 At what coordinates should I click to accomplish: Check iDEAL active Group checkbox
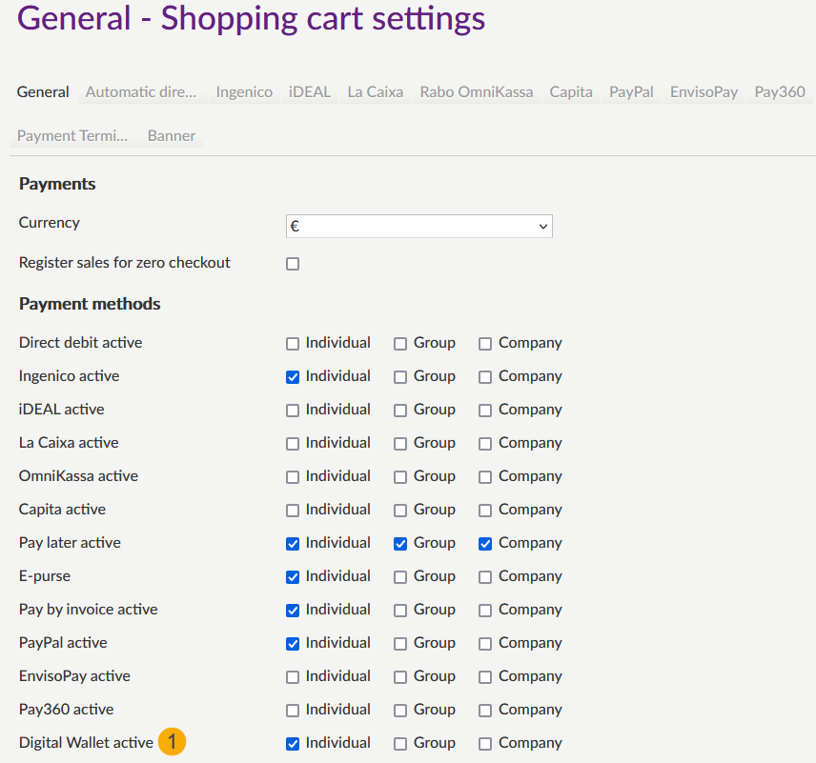[x=400, y=411]
